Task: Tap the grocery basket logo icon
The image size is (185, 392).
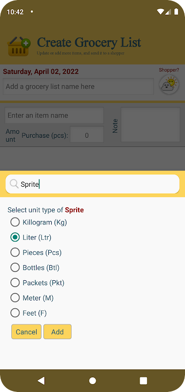Action: (19, 46)
